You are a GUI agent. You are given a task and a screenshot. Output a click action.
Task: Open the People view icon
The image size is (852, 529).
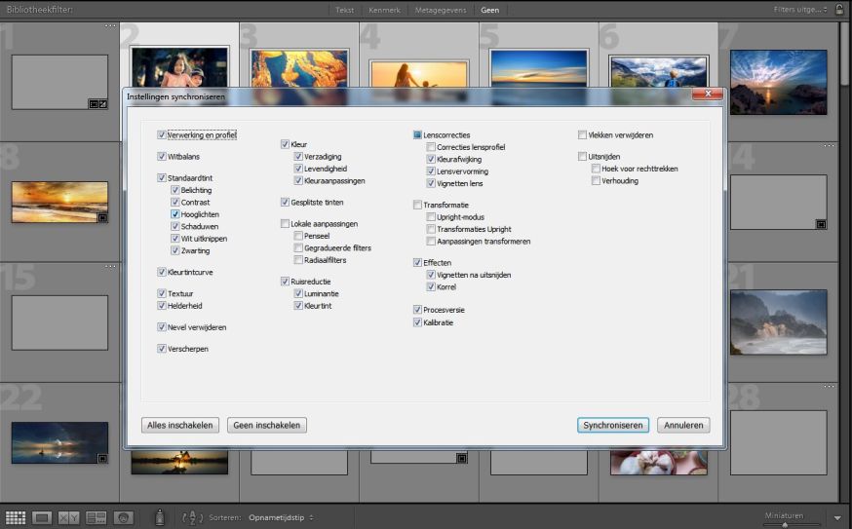(123, 517)
